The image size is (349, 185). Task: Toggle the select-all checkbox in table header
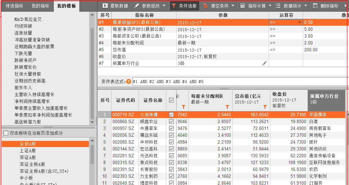171,100
